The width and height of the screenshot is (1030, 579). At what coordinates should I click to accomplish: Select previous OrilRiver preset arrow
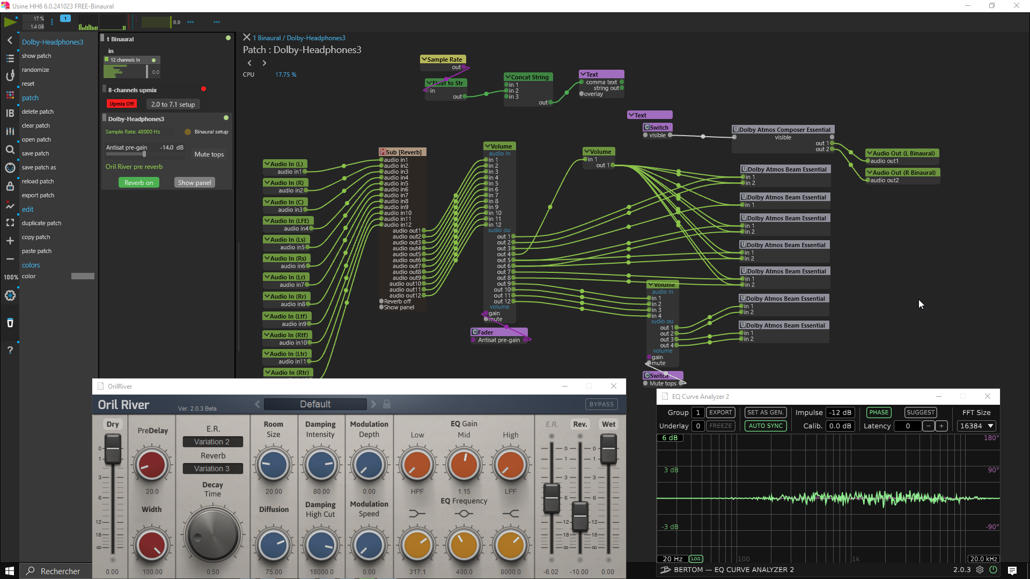pyautogui.click(x=257, y=404)
